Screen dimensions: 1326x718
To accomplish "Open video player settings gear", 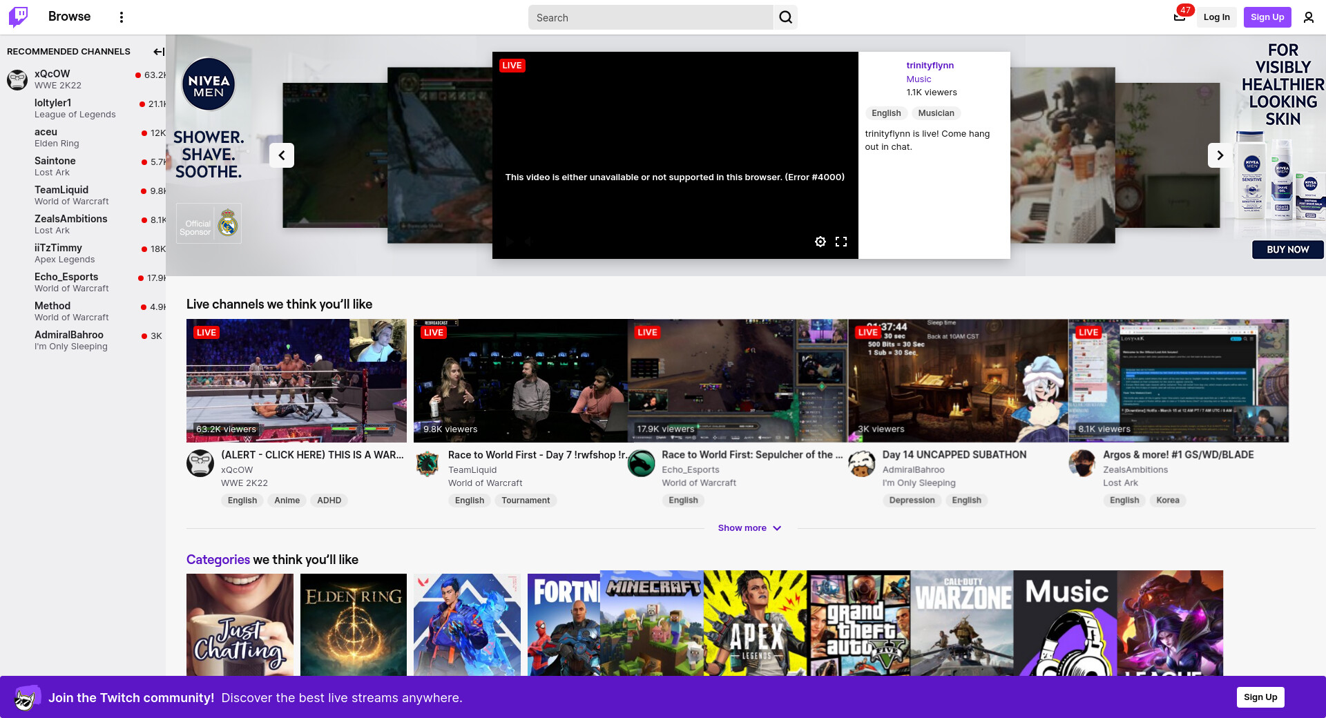I will (820, 242).
